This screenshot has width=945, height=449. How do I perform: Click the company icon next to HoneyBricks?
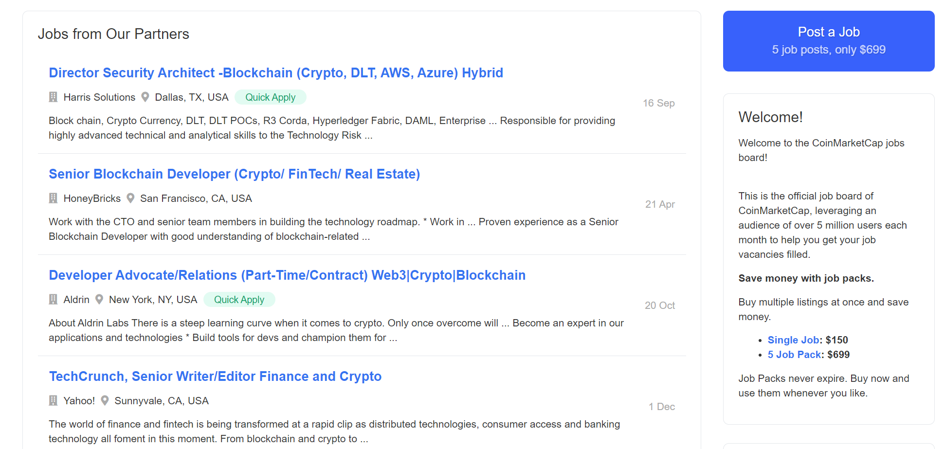(x=53, y=198)
